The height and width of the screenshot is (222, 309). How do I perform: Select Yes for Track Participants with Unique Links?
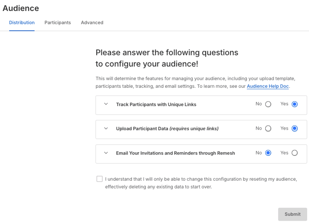coord(295,104)
